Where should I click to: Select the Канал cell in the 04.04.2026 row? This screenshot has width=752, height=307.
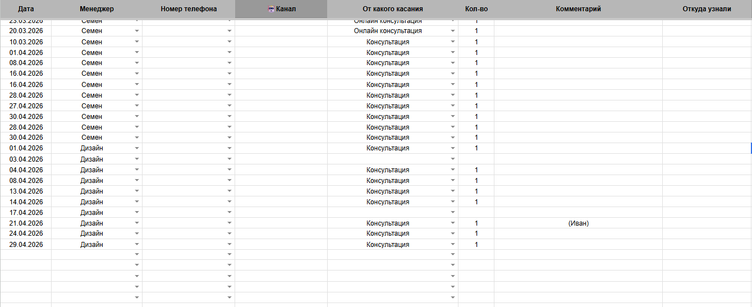tap(281, 170)
